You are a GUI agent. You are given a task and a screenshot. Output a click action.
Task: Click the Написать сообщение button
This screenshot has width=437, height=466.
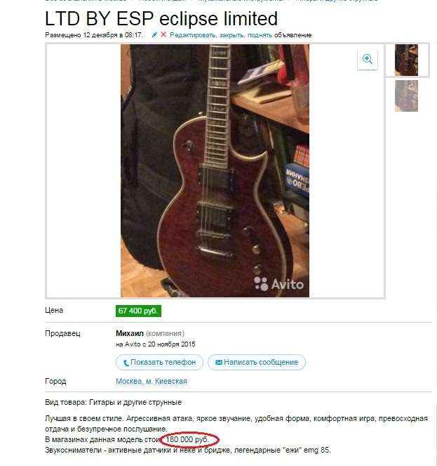[x=257, y=362]
